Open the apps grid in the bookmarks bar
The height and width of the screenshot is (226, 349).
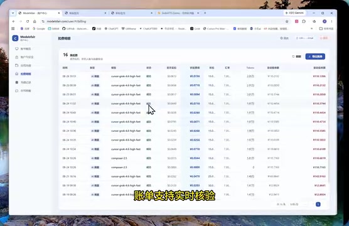coord(13,28)
